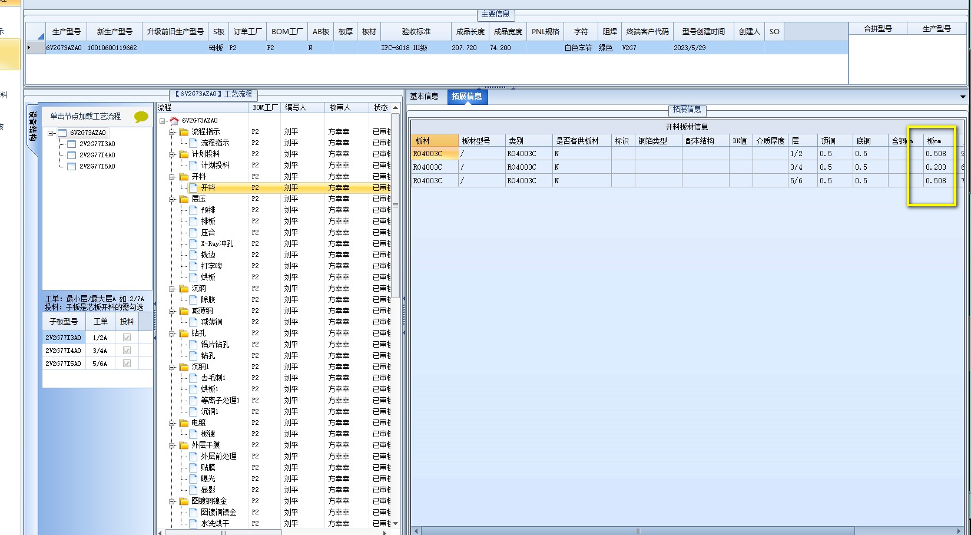Select the 2V2G77I5A0 node icon in 设备结构 tree
The height and width of the screenshot is (535, 971).
click(x=72, y=166)
